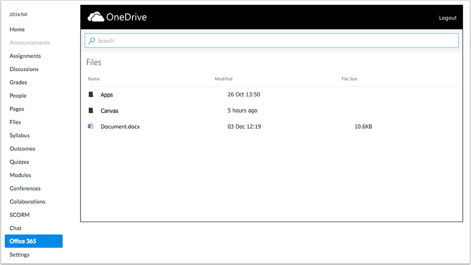Open course Settings
The image size is (471, 265).
click(x=19, y=255)
